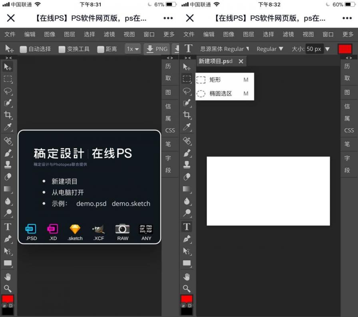Open the 更多 menu in right screenshot
The image size is (358, 317).
click(348, 34)
